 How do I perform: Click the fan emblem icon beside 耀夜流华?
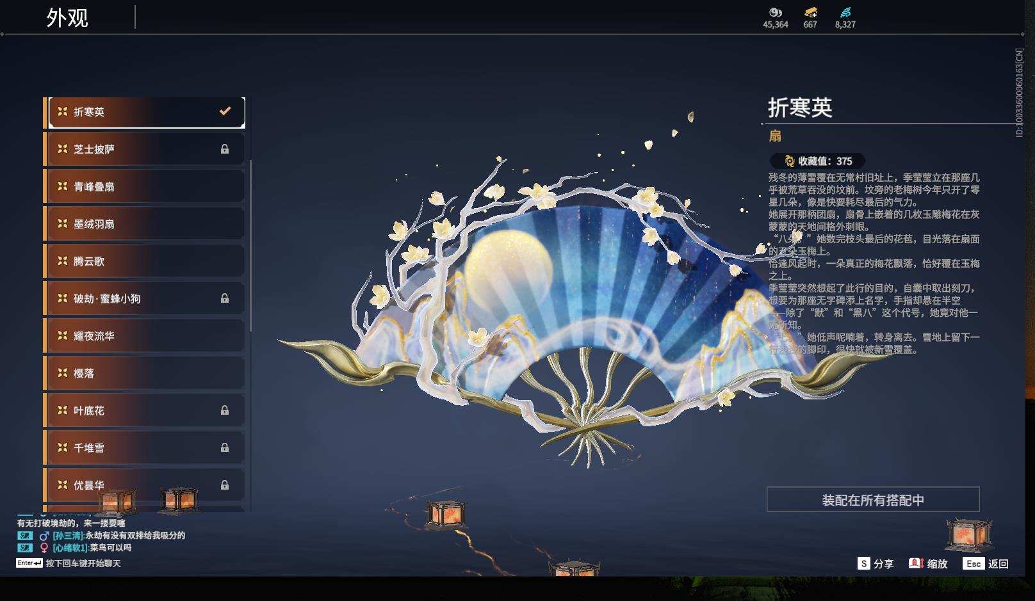61,335
